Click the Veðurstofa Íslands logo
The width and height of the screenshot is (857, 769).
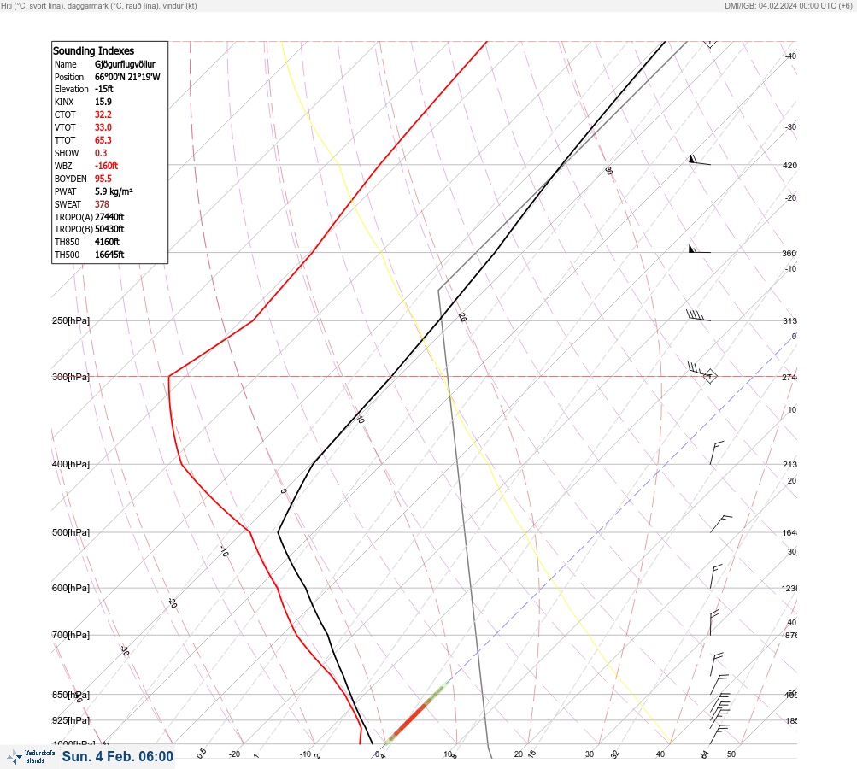[31, 756]
